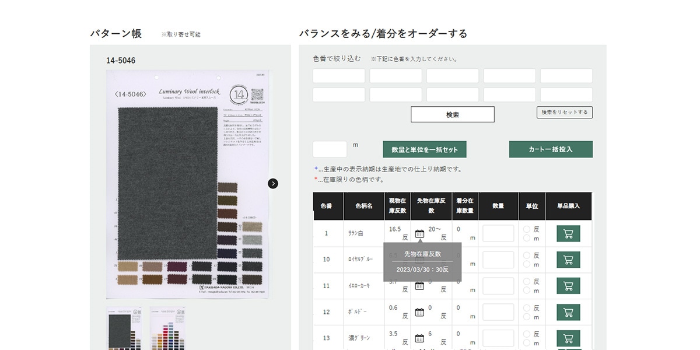
Task: Click the 0.6 stock value for color 12
Action: [393, 308]
